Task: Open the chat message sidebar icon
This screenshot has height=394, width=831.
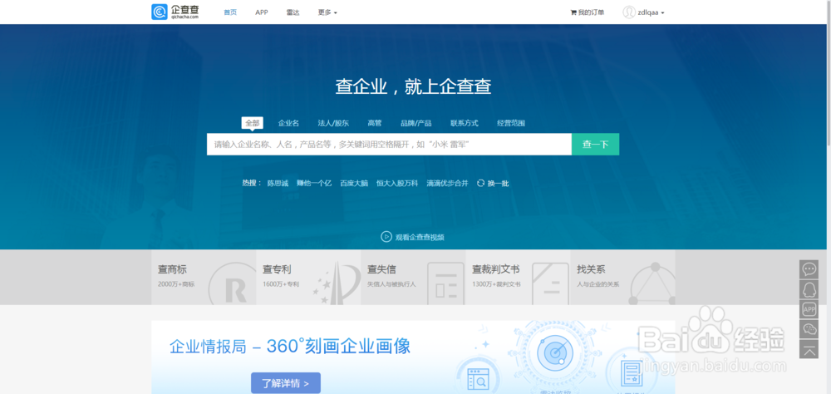Action: pyautogui.click(x=809, y=269)
